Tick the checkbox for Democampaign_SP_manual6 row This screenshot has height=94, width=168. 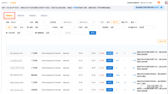click(8, 90)
